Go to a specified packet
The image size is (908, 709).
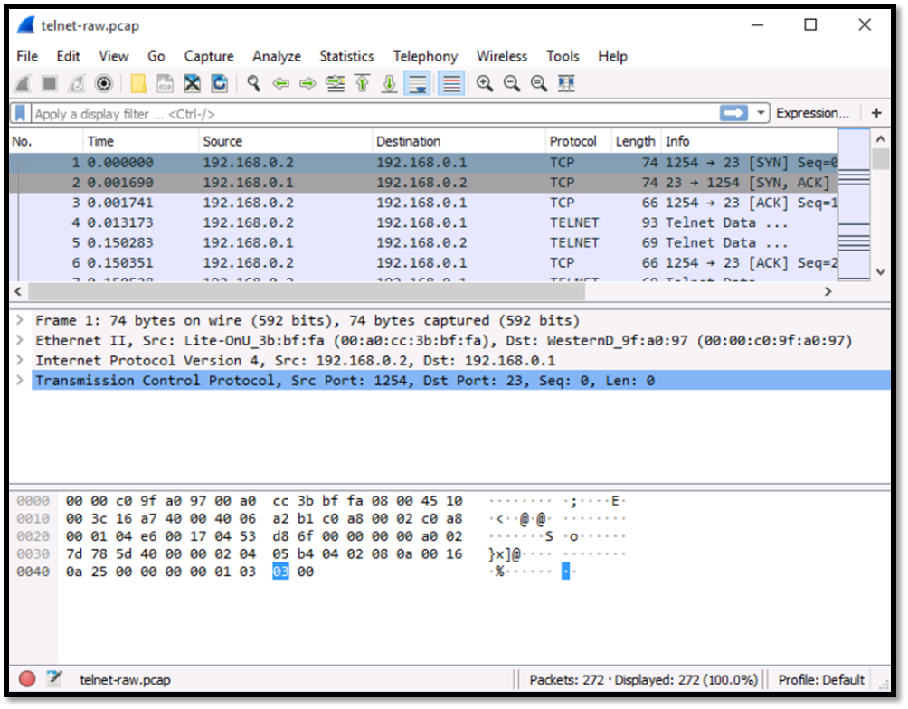click(x=336, y=84)
